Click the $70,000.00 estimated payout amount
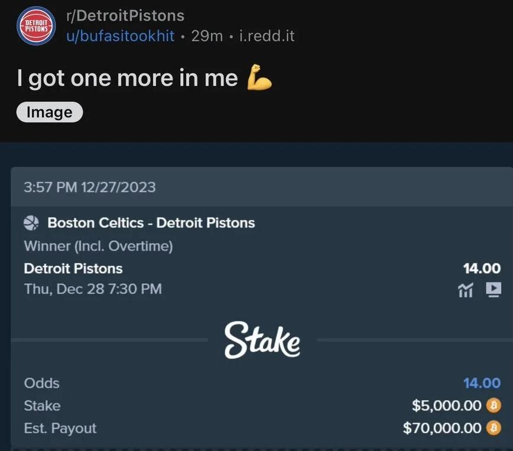The width and height of the screenshot is (513, 451). [442, 428]
